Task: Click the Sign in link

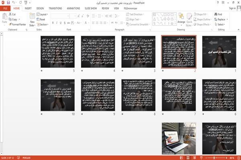Action: coord(232,8)
